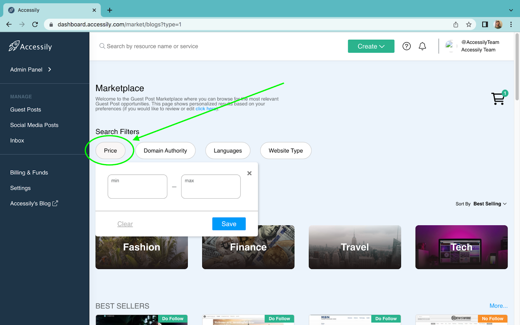520x325 pixels.
Task: Go to Guest Posts
Action: [26, 110]
